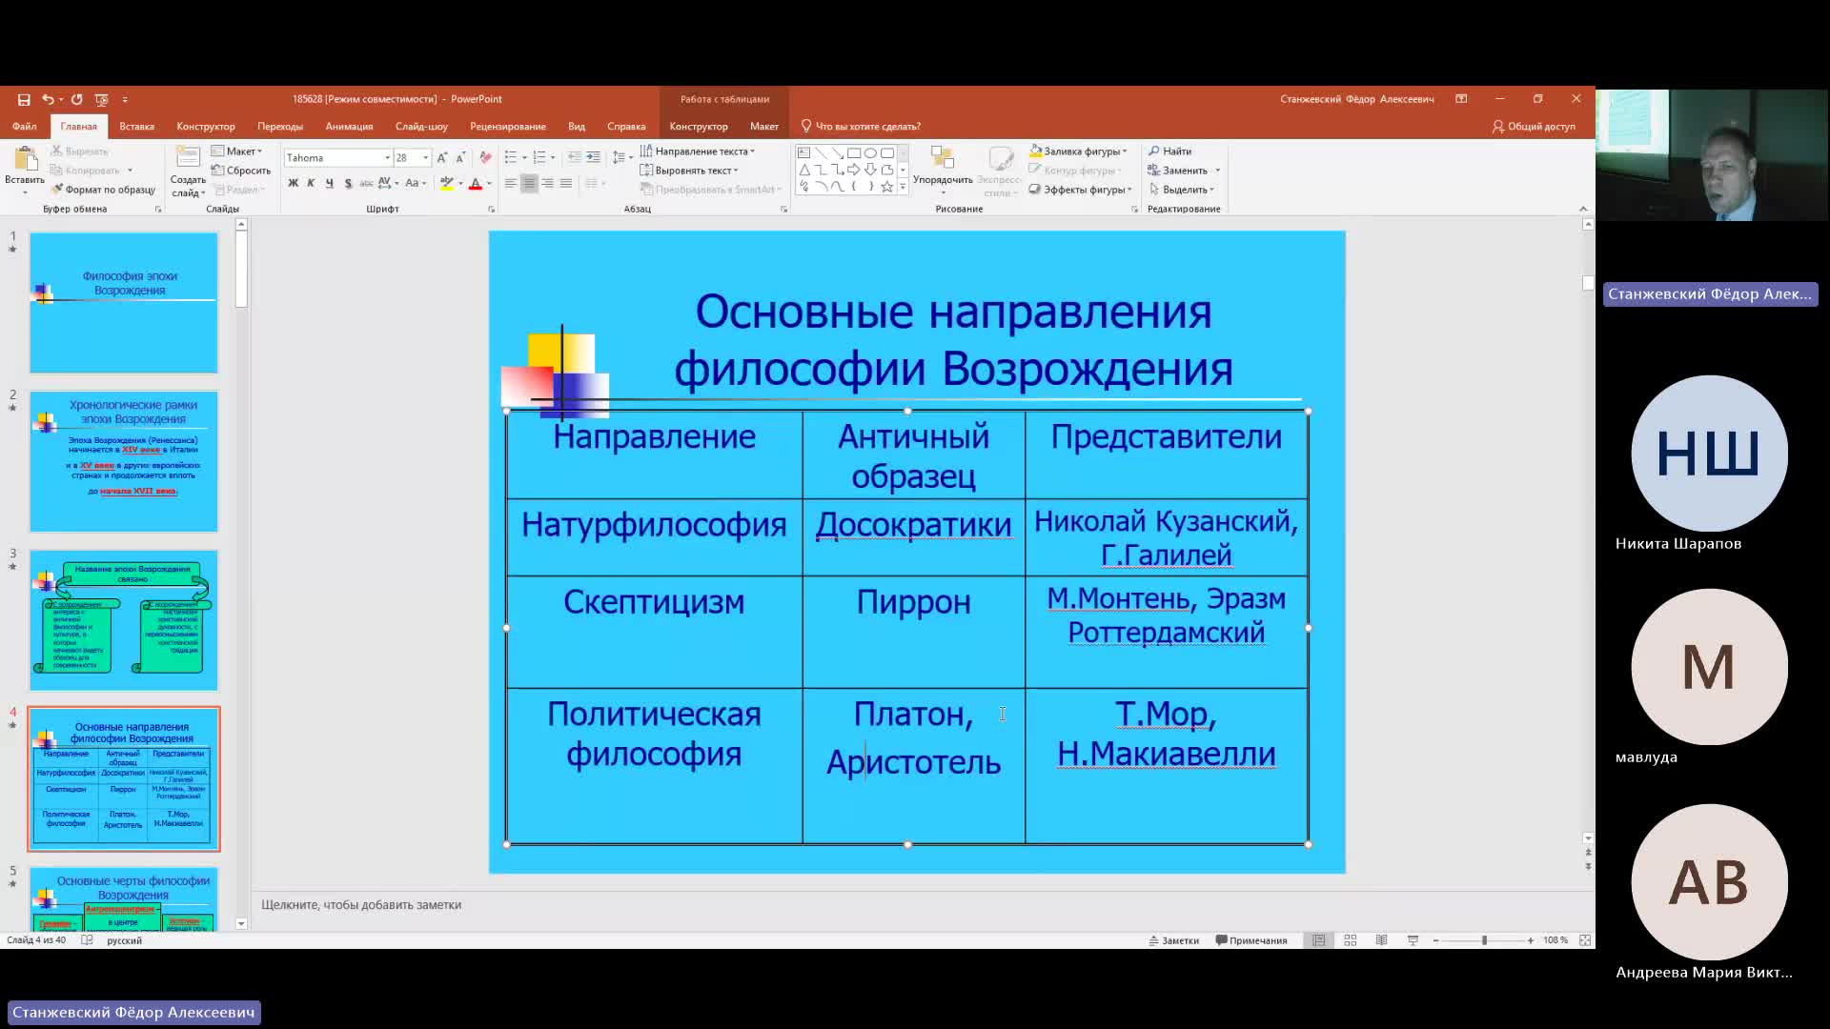This screenshot has width=1830, height=1029.
Task: Click line spacing icon
Action: click(x=619, y=158)
